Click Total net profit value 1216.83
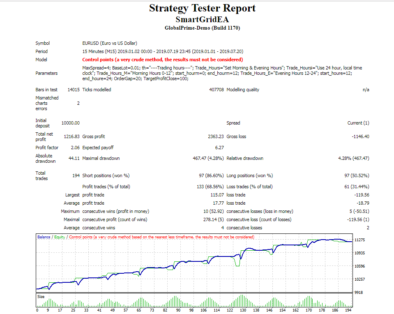Viewport: 394px width, 314px height. [71, 136]
